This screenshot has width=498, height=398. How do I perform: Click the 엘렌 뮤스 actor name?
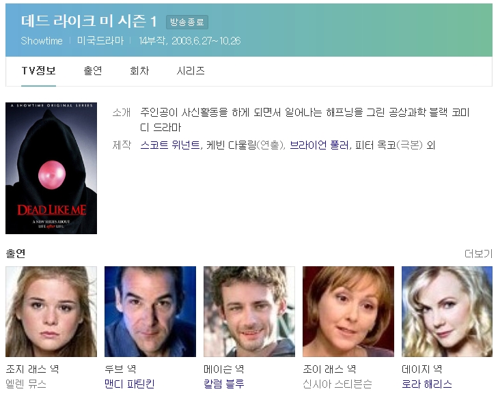26,384
